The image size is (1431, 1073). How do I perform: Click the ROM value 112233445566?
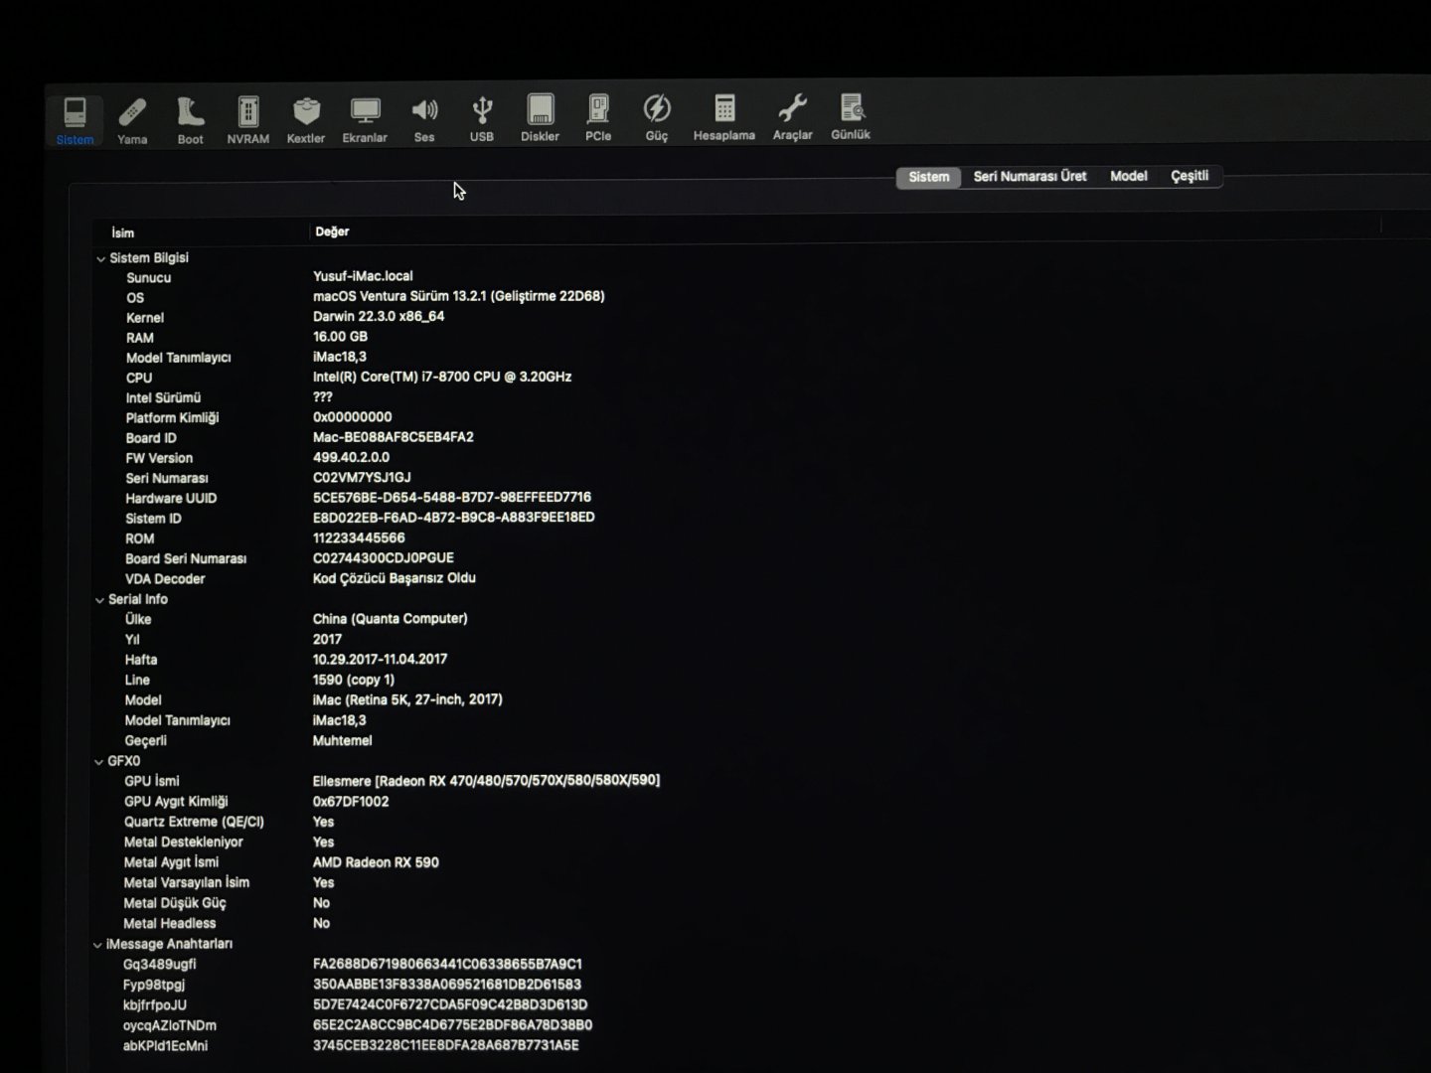click(359, 538)
